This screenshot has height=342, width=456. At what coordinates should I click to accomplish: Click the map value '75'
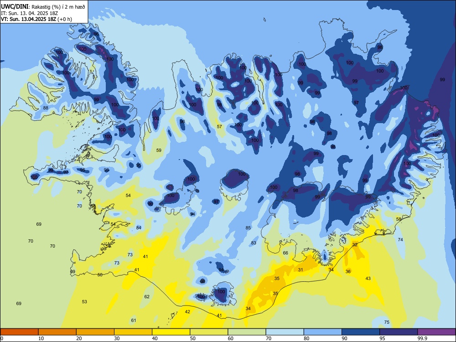click(x=387, y=322)
